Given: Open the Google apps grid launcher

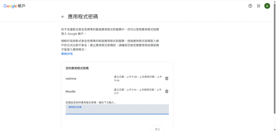Looking at the screenshot, I should [x=258, y=6].
